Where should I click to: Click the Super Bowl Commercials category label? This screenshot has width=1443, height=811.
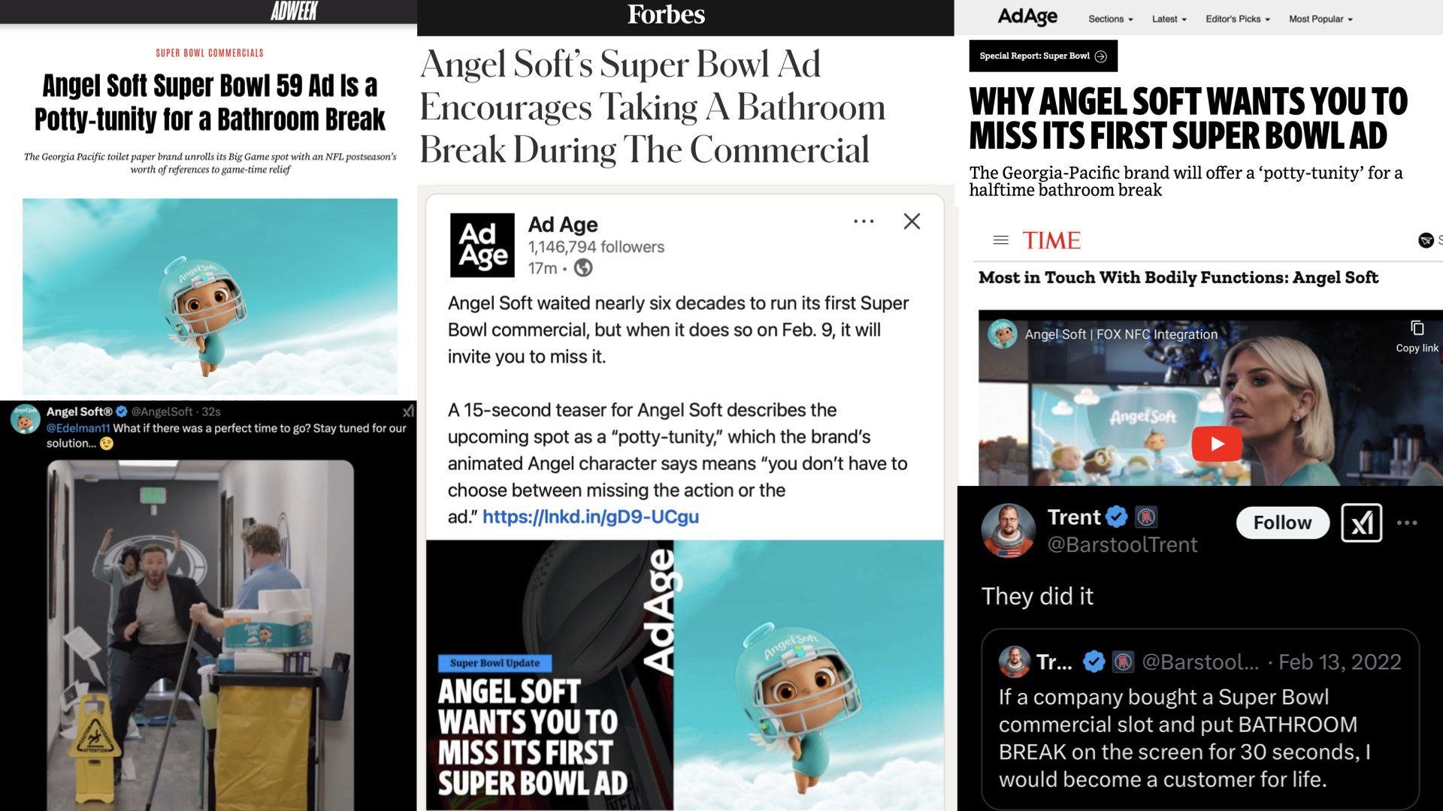click(210, 53)
